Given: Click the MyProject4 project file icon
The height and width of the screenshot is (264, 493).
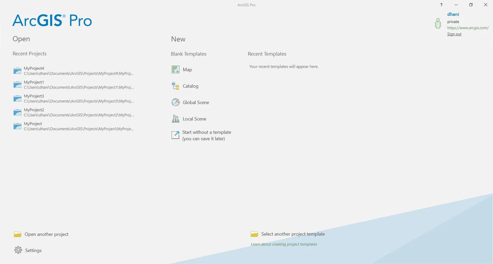Looking at the screenshot, I should 18,71.
